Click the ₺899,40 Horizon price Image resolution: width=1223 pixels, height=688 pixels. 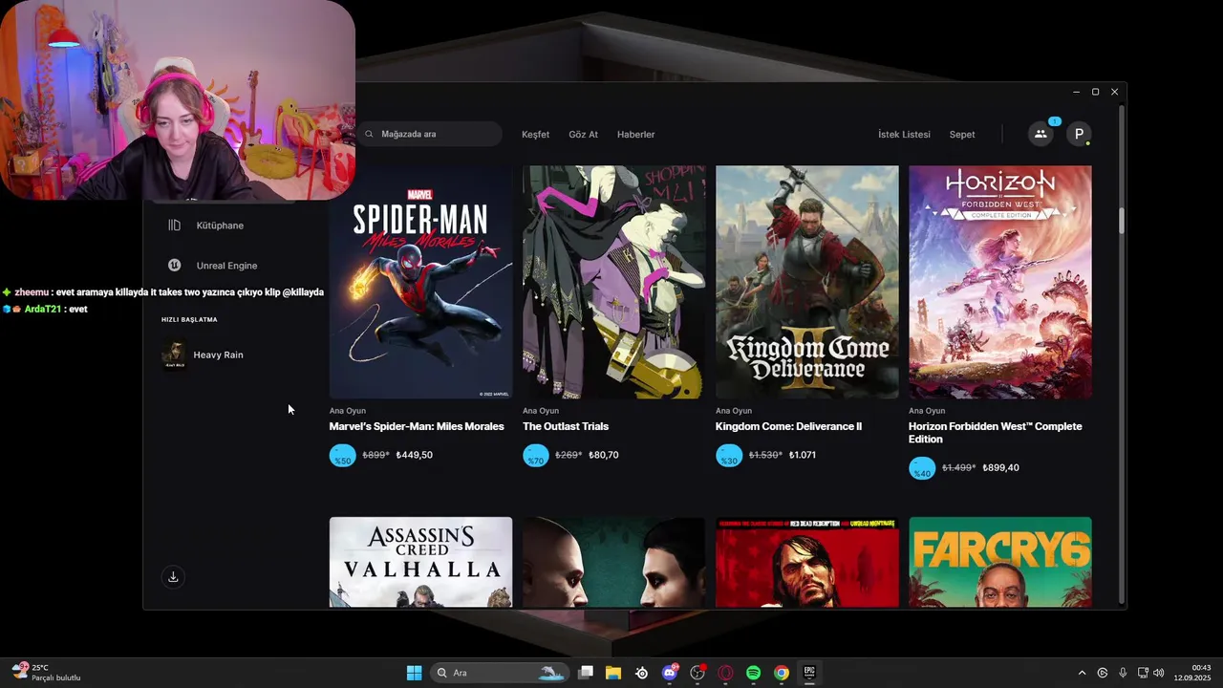point(1000,468)
